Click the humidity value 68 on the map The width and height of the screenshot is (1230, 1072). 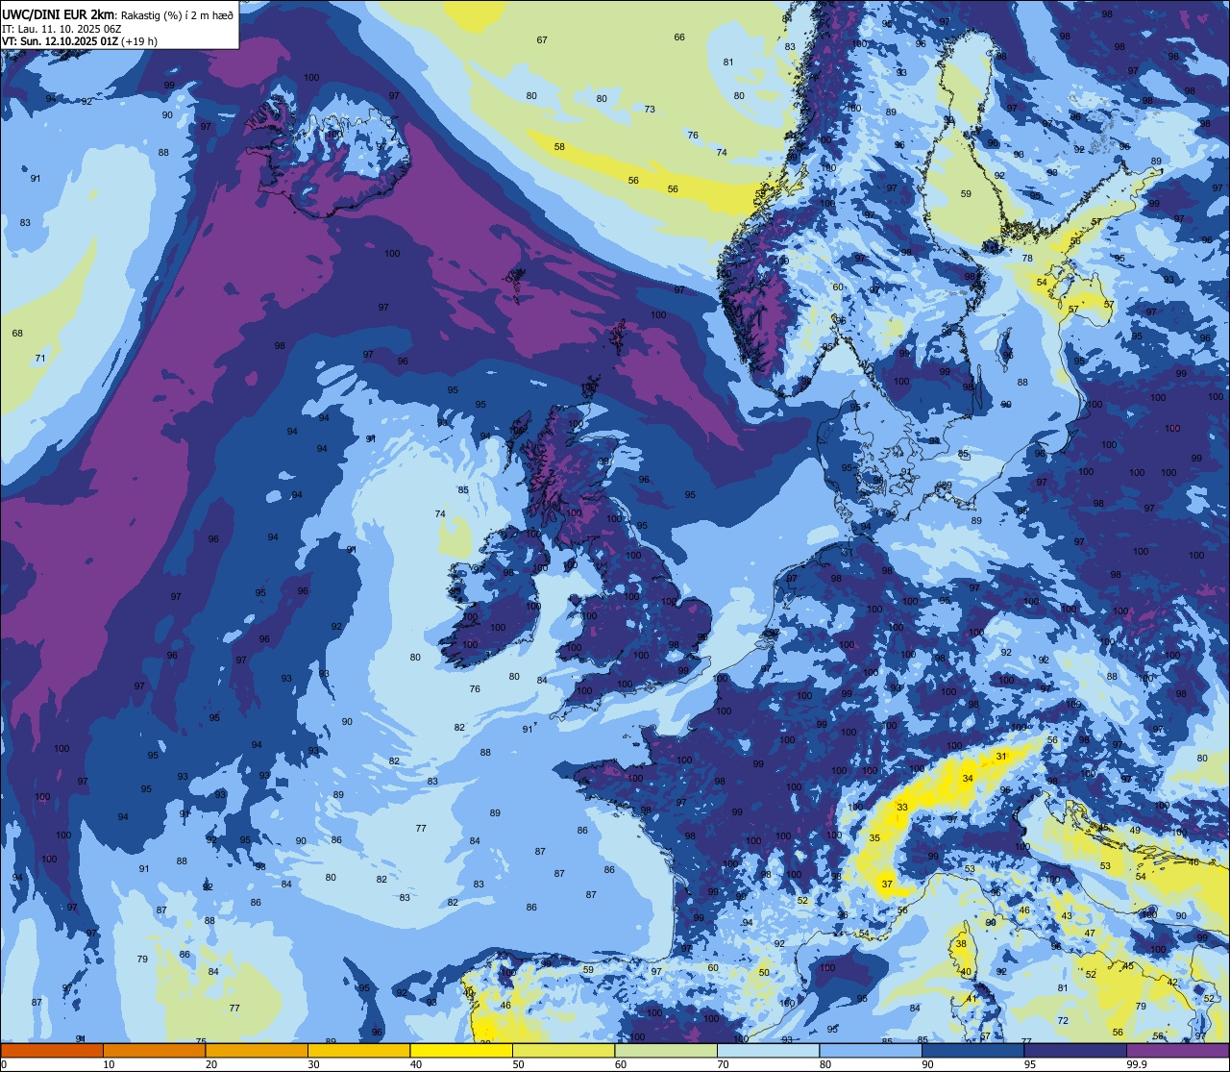(17, 333)
